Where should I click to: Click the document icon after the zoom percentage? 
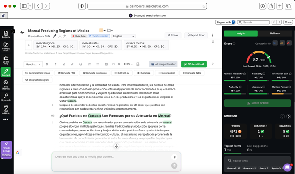(x=138, y=64)
